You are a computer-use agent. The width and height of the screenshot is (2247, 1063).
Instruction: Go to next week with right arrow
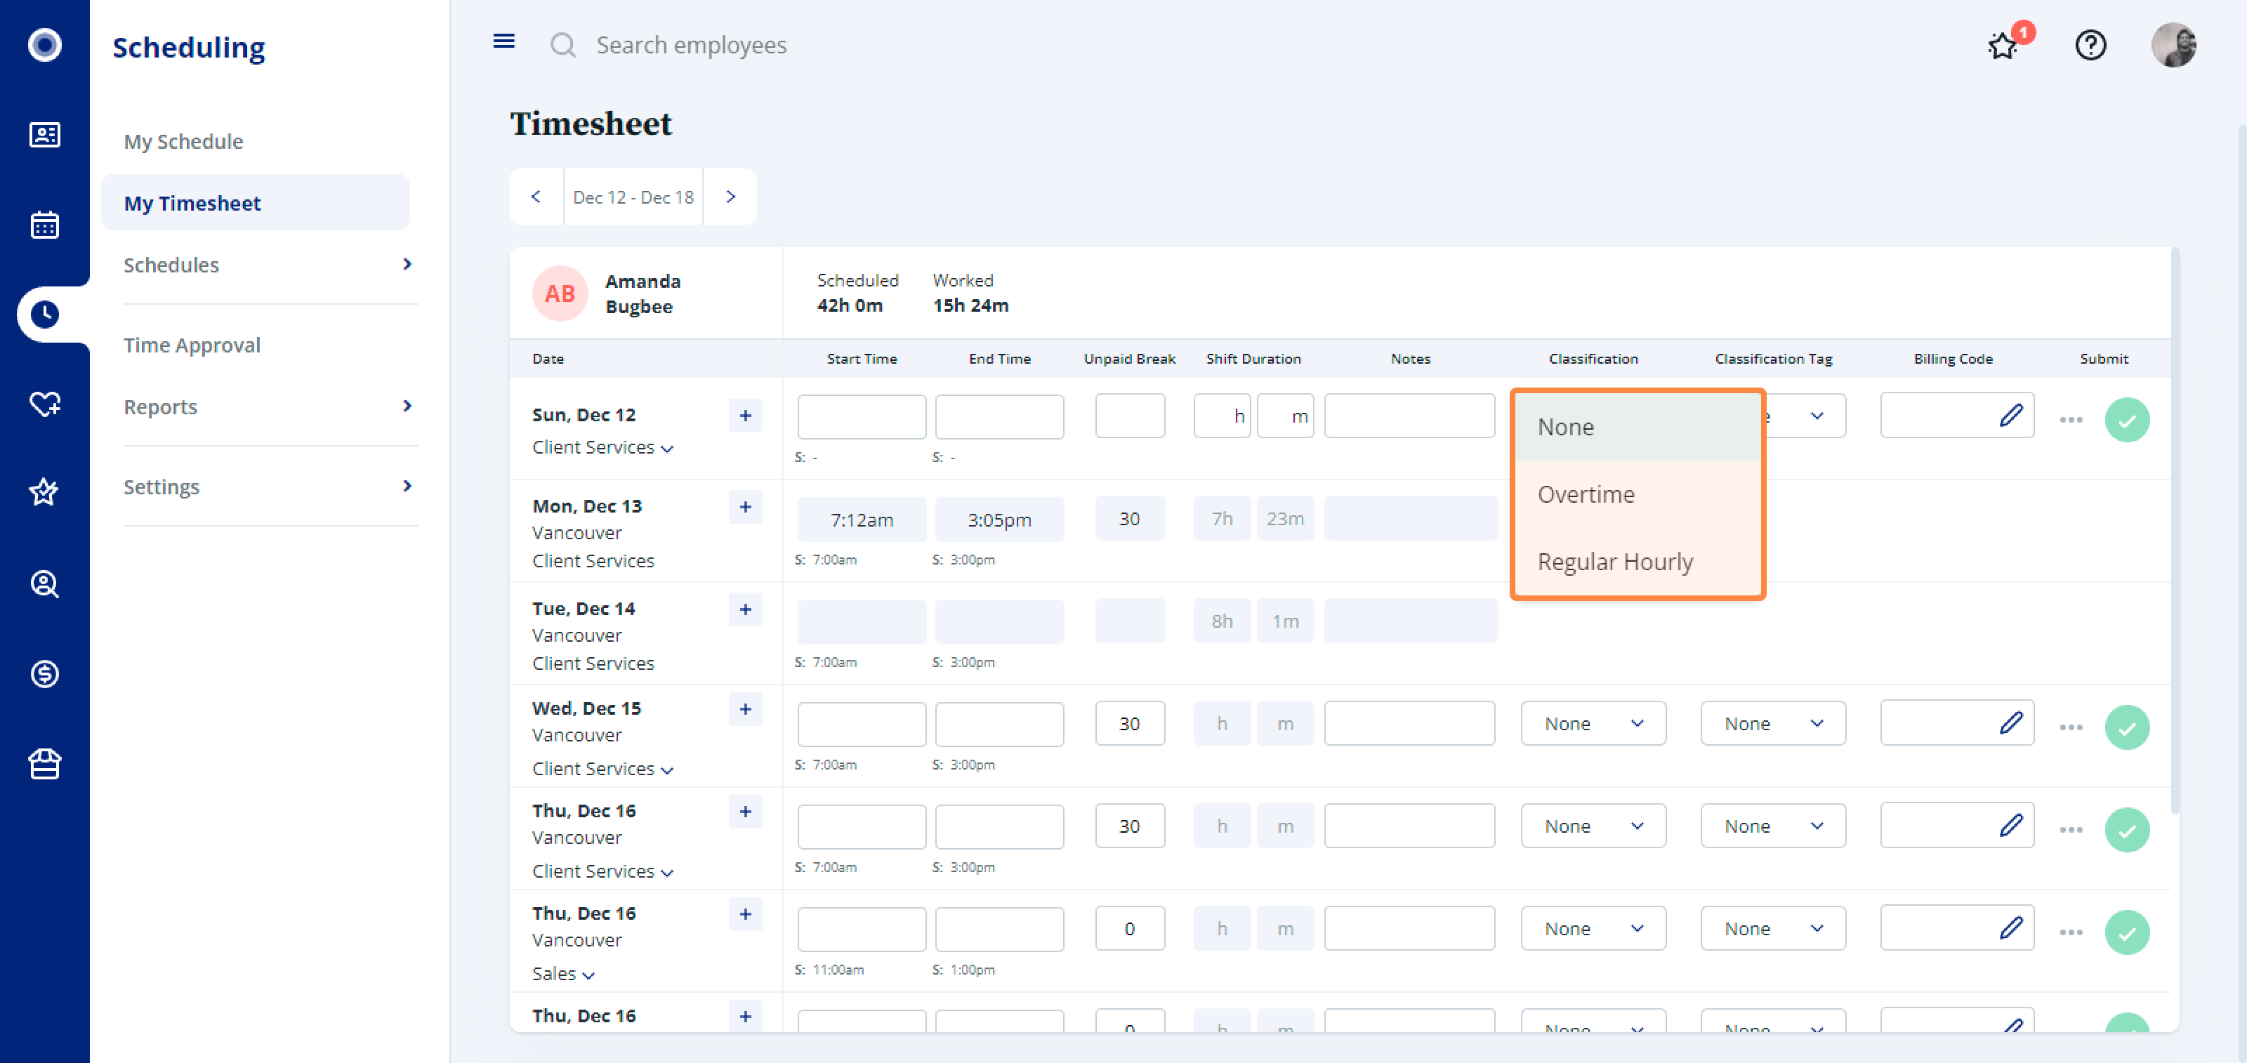click(x=730, y=197)
